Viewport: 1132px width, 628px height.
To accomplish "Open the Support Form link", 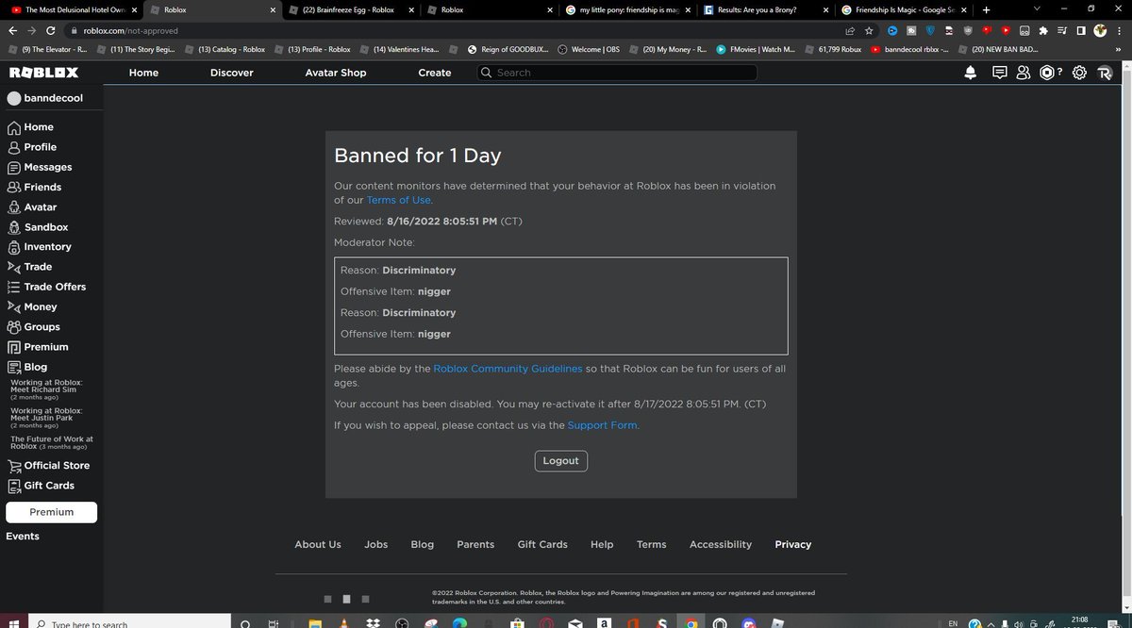I will click(602, 425).
